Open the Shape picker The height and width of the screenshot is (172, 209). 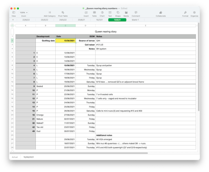tap(118, 13)
